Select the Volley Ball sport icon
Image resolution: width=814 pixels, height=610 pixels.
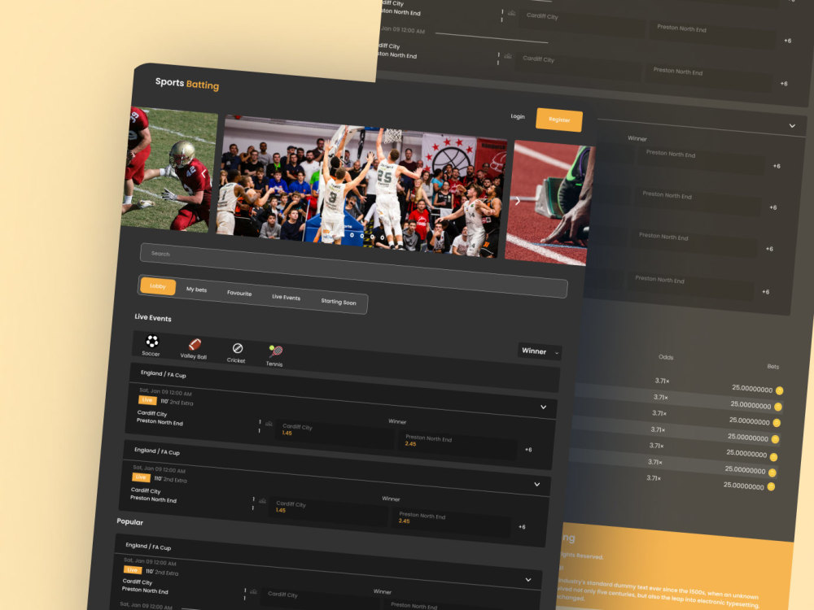coord(195,344)
